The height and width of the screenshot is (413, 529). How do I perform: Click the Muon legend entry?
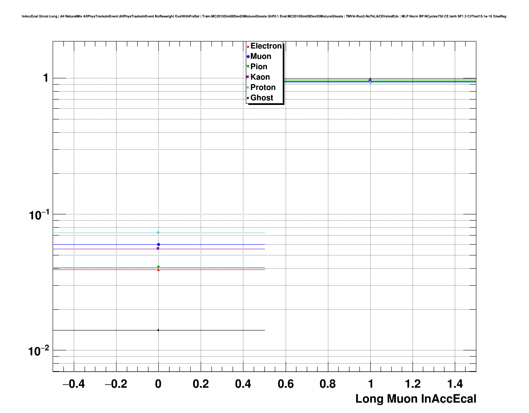point(259,56)
